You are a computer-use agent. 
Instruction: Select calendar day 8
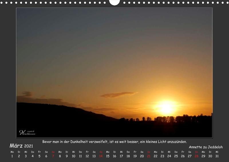click(x=60, y=156)
